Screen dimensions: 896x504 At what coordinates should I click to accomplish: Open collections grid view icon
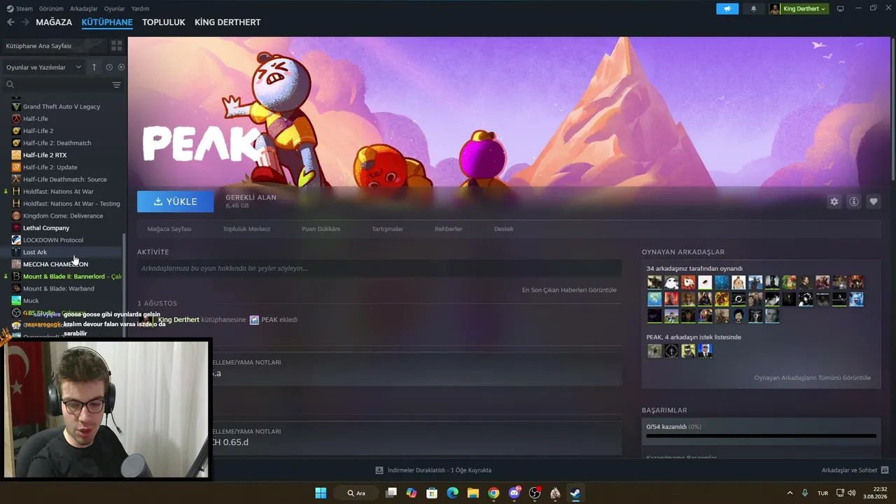[116, 45]
